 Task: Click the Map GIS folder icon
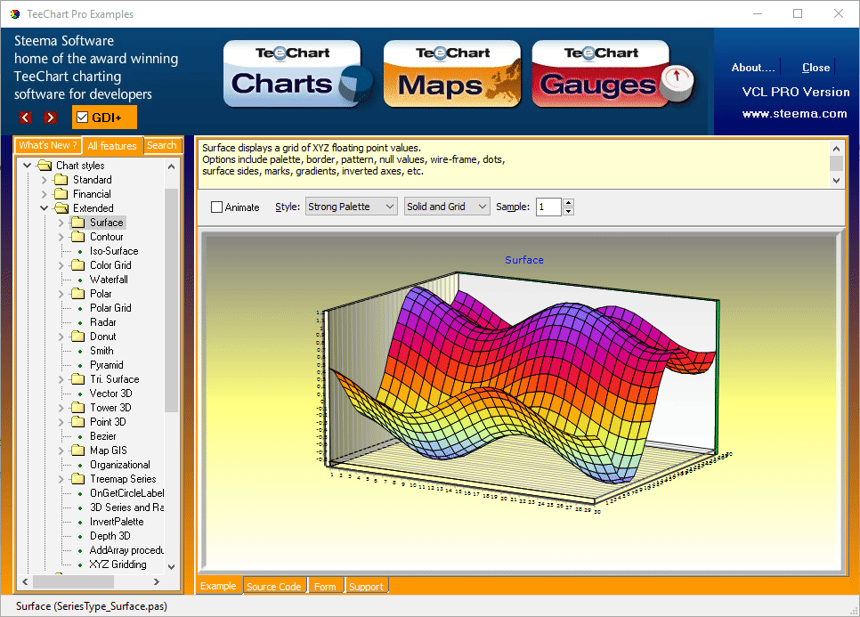(77, 451)
